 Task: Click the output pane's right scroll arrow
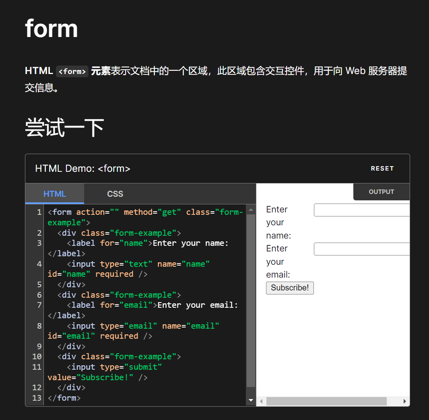click(x=405, y=401)
